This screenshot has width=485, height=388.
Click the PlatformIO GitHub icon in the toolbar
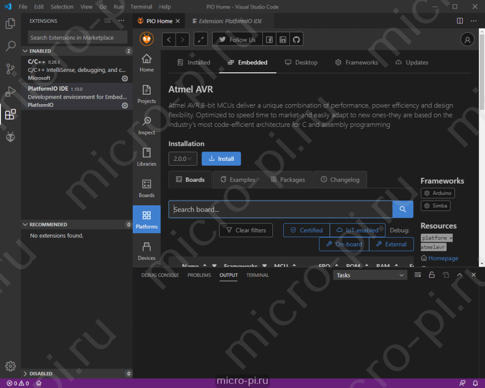(296, 39)
